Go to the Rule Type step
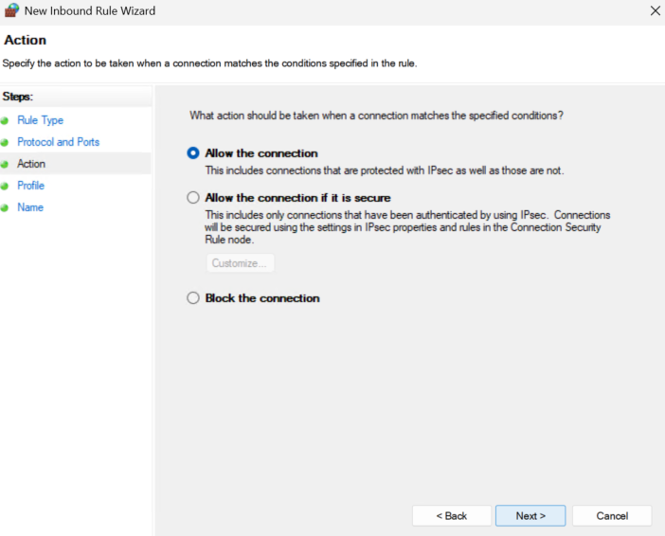Viewport: 665px width, 536px height. coord(41,120)
